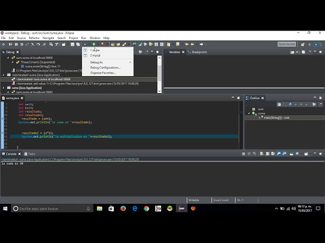
Task: Click the Run Last Tool icon with red toolbox
Action: click(103, 45)
